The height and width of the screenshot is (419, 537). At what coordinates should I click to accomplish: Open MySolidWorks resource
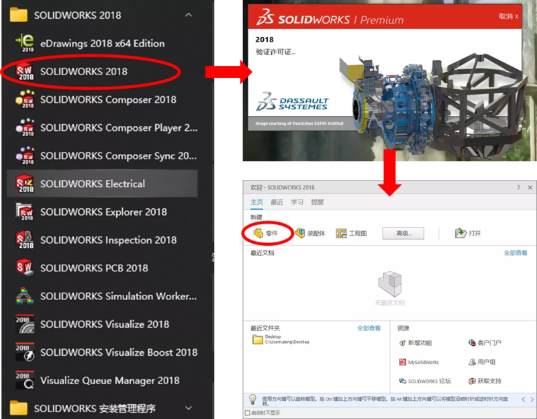coord(419,362)
